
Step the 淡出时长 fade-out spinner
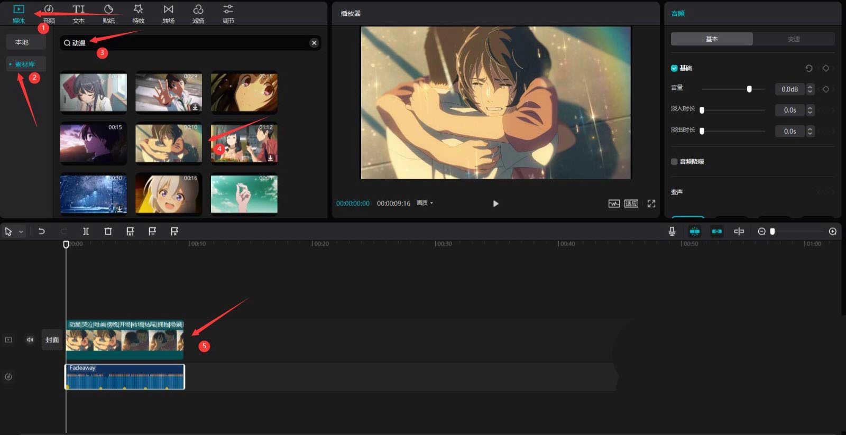[810, 131]
